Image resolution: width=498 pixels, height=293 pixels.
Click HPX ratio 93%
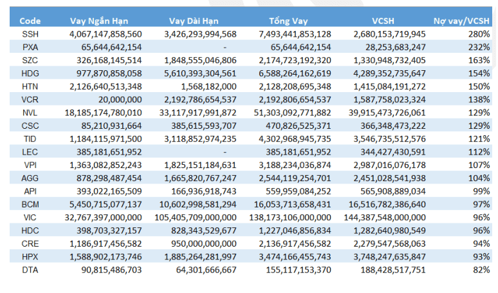[x=481, y=257]
